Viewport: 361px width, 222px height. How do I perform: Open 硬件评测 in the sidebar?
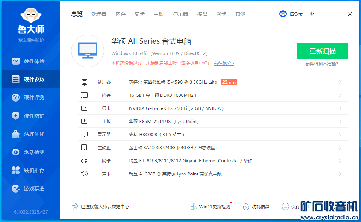click(31, 98)
